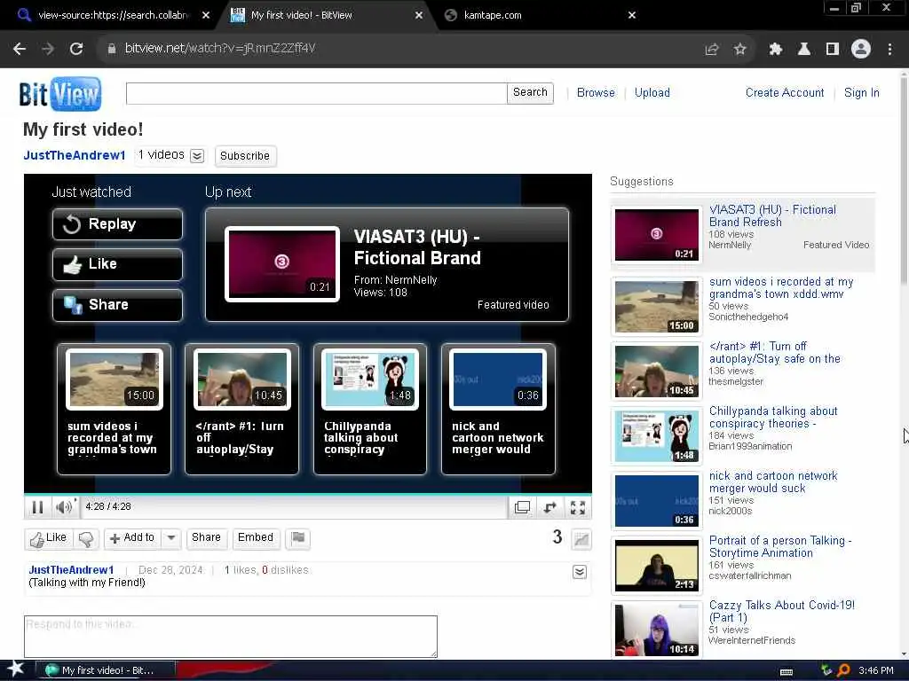
Task: Bookmark page with star icon
Action: [739, 50]
